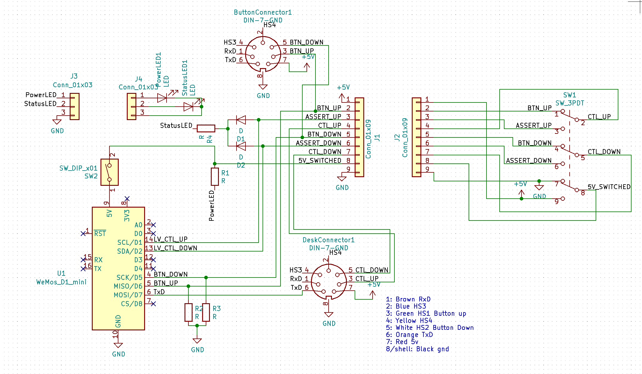Screen dimensions: 642x374
Task: Click the 'SW_3PDT' value text
Action: click(570, 103)
